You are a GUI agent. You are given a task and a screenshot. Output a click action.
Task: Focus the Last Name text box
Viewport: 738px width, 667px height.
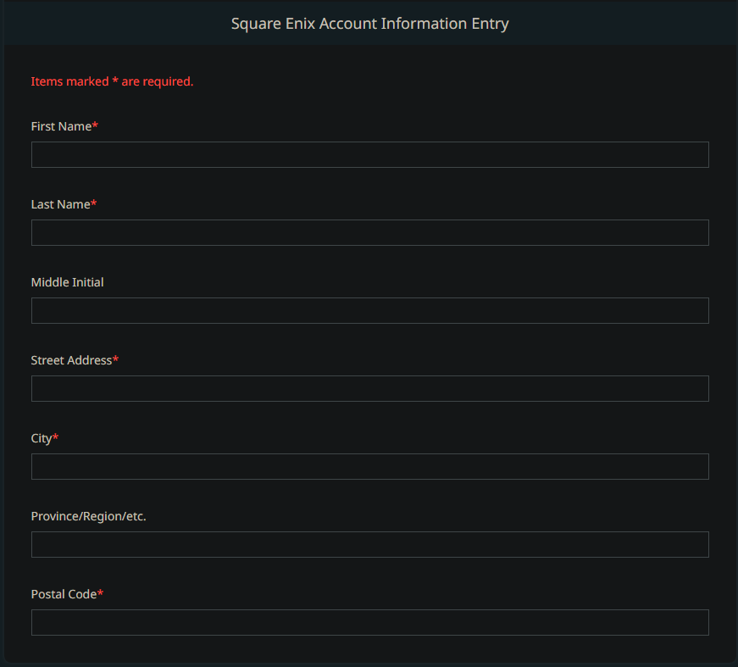(369, 232)
